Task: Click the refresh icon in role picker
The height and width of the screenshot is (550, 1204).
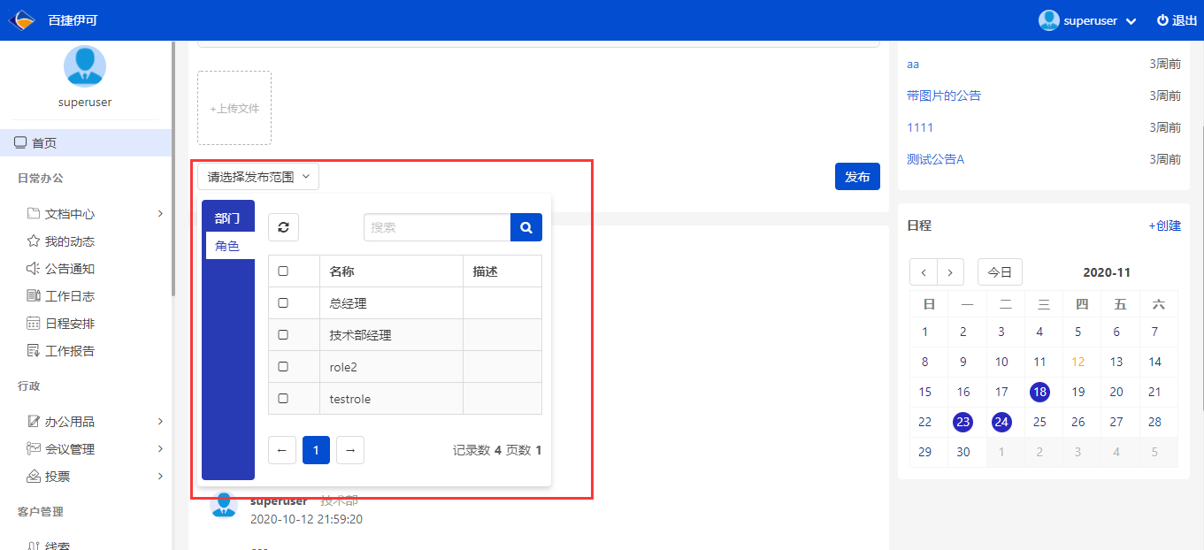Action: 283,227
